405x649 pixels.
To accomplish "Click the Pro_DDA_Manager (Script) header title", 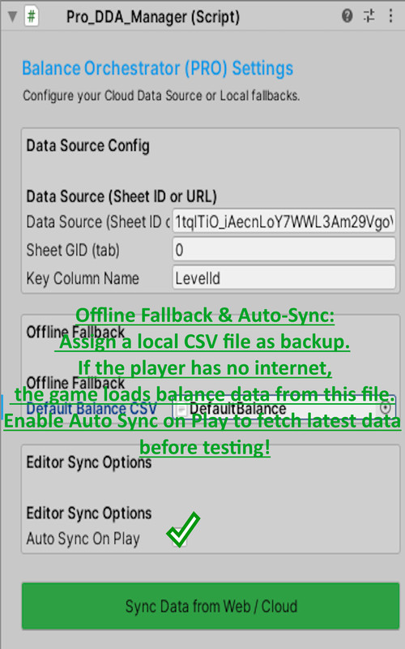I will pos(153,17).
